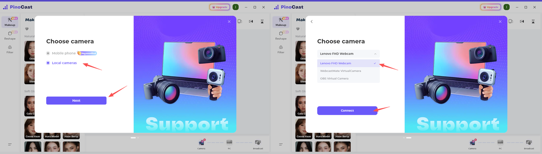Screen dimensions: 542x154
Task: Select Haze Berry makeup preset in left window
Action: [72, 136]
